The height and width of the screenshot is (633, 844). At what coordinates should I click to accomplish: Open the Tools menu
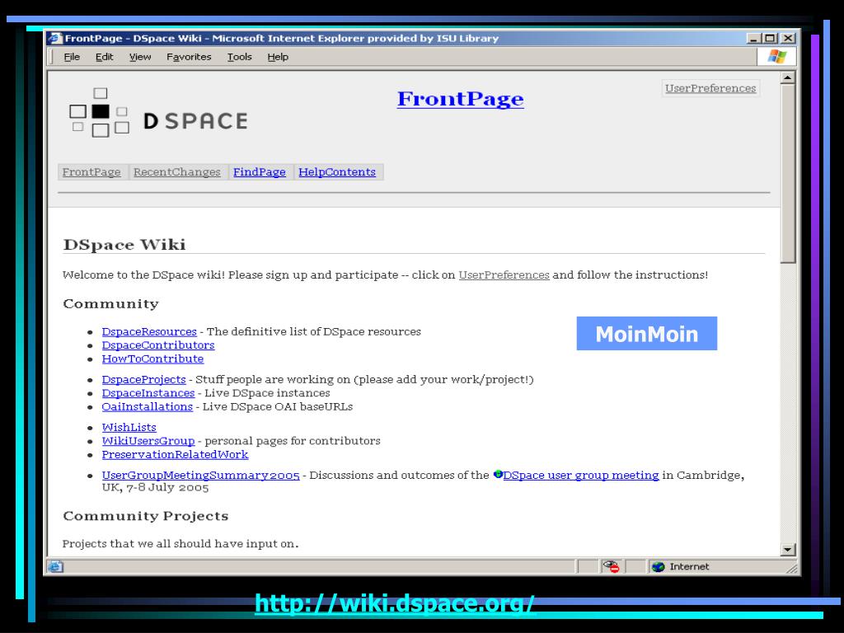(x=240, y=57)
